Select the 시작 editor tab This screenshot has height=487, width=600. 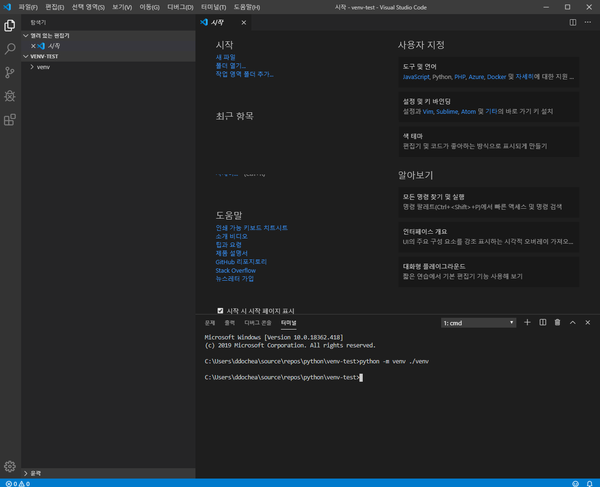(224, 23)
